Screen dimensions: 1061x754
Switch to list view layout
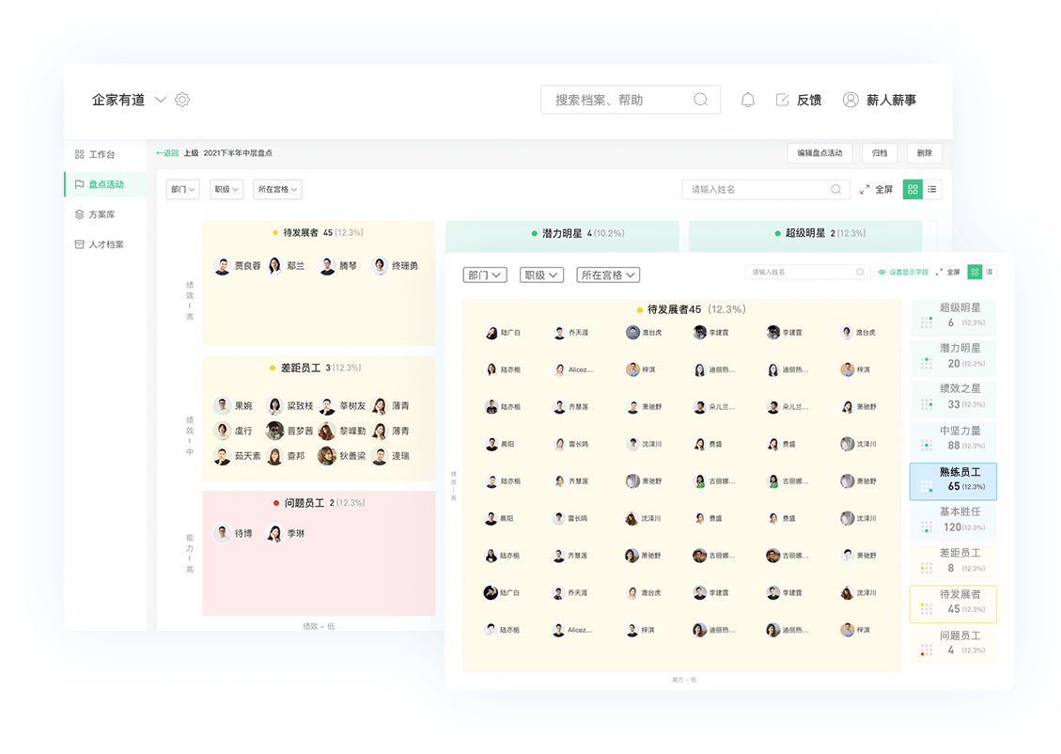(934, 189)
